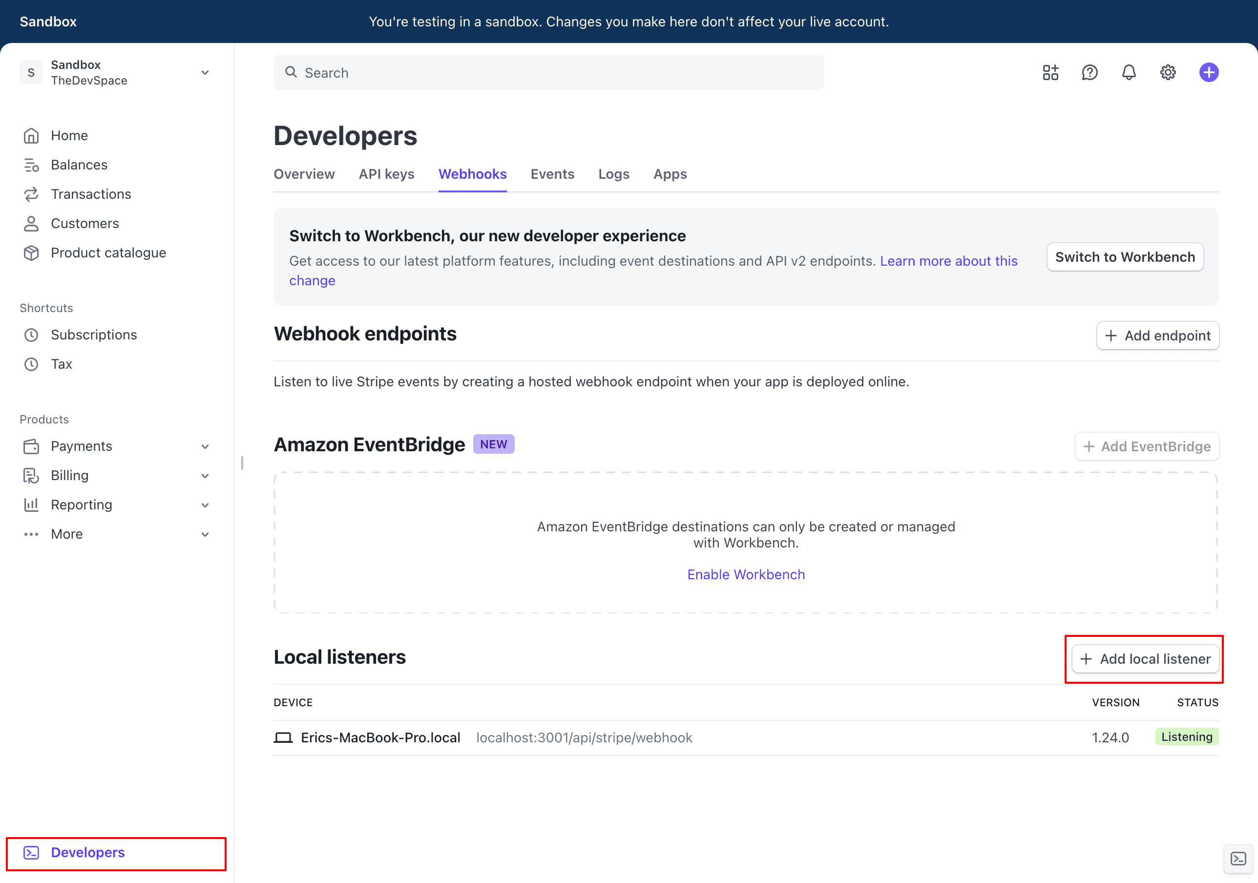Image resolution: width=1258 pixels, height=883 pixels.
Task: Open the apps grid icon in the header
Action: coord(1050,72)
